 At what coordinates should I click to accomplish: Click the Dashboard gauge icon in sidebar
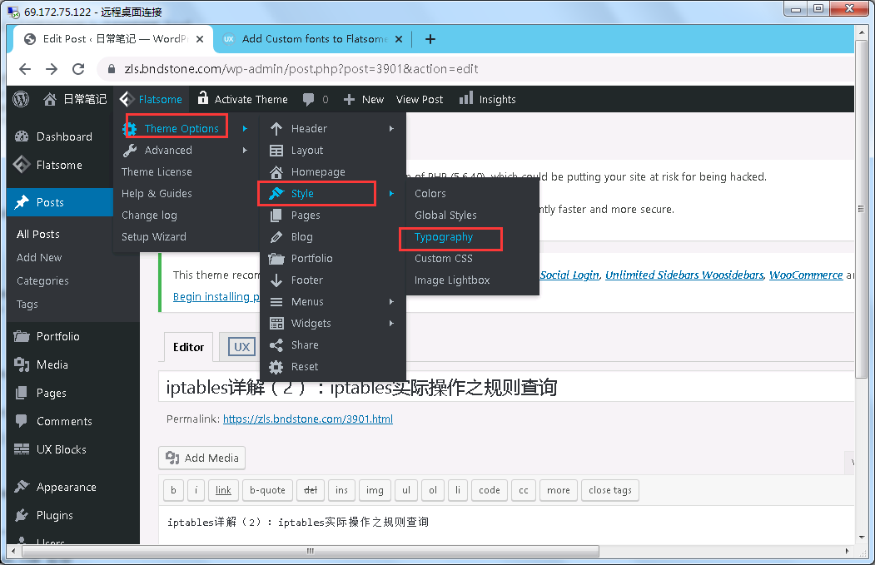22,136
